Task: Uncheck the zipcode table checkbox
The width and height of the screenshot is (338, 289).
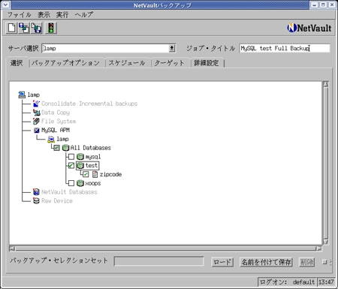Action: click(86, 174)
